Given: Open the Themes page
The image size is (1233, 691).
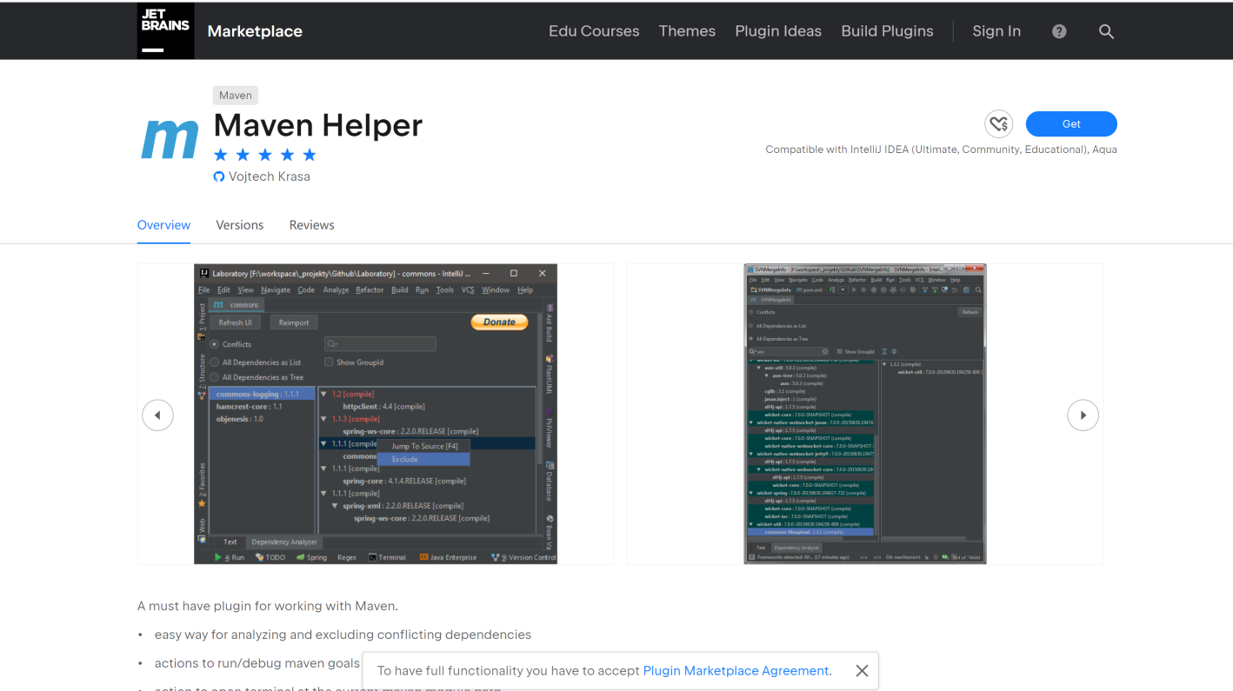Looking at the screenshot, I should 687,31.
